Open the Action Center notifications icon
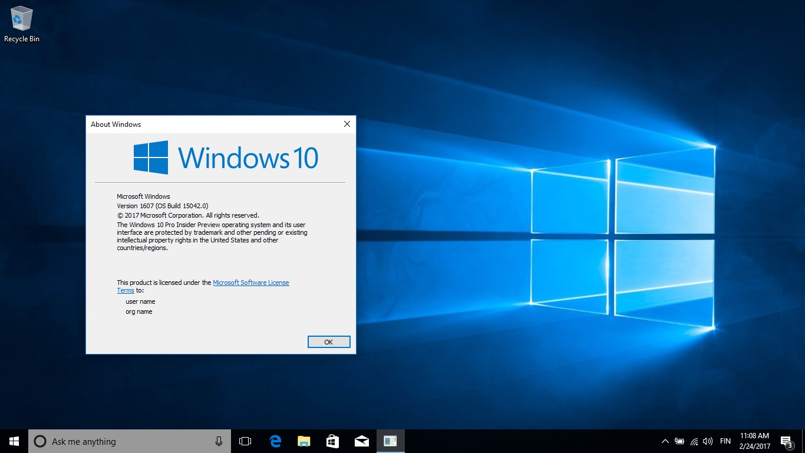This screenshot has height=453, width=805. [x=786, y=441]
